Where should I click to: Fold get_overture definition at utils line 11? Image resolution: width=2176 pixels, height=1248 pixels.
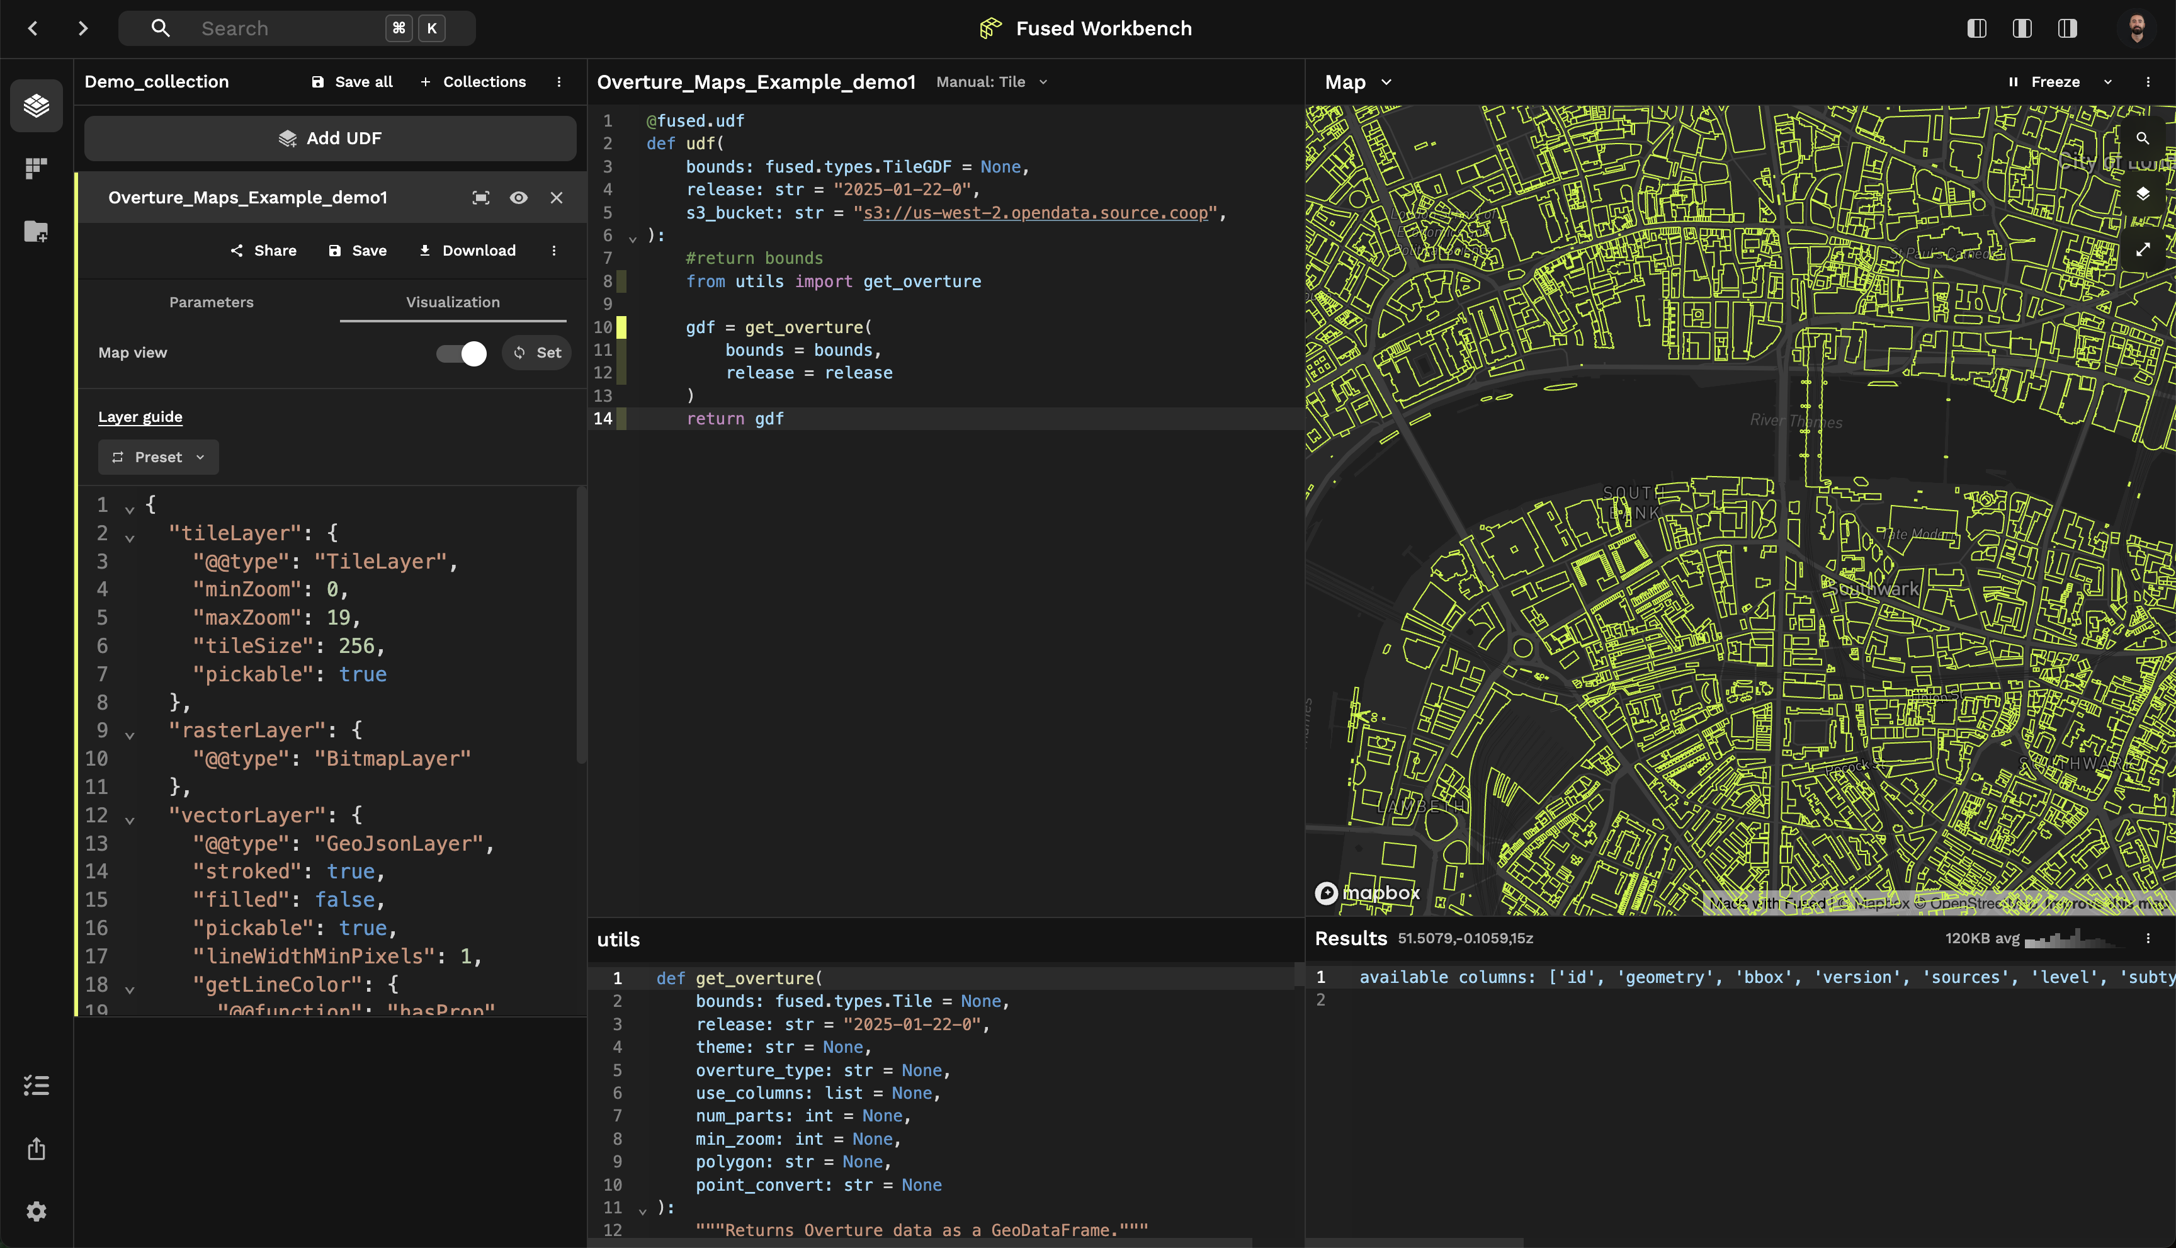tap(642, 1211)
